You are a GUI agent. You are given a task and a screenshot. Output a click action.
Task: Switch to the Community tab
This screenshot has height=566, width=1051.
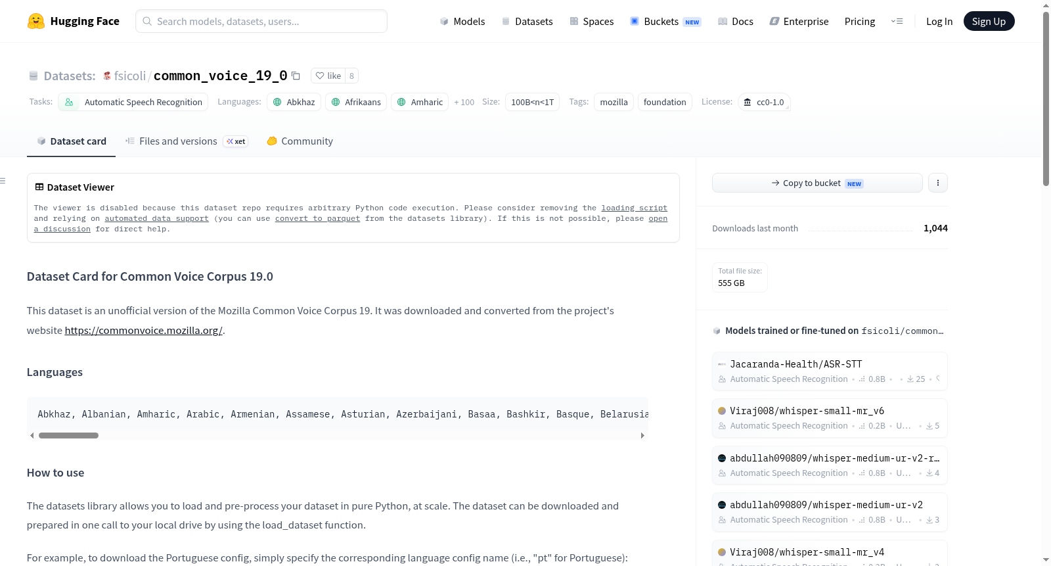300,141
